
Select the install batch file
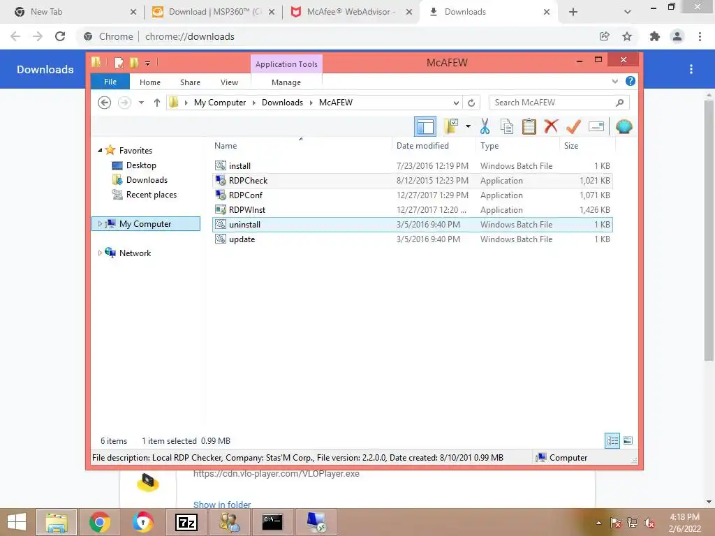pos(412,166)
